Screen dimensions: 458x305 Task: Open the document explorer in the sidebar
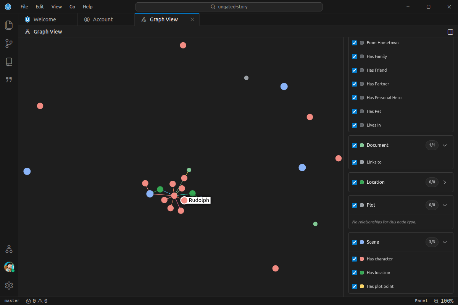tap(9, 25)
